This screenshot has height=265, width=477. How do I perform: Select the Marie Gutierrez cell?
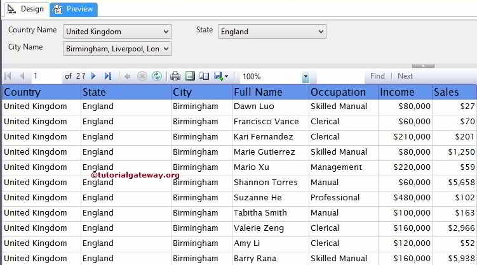[271, 152]
